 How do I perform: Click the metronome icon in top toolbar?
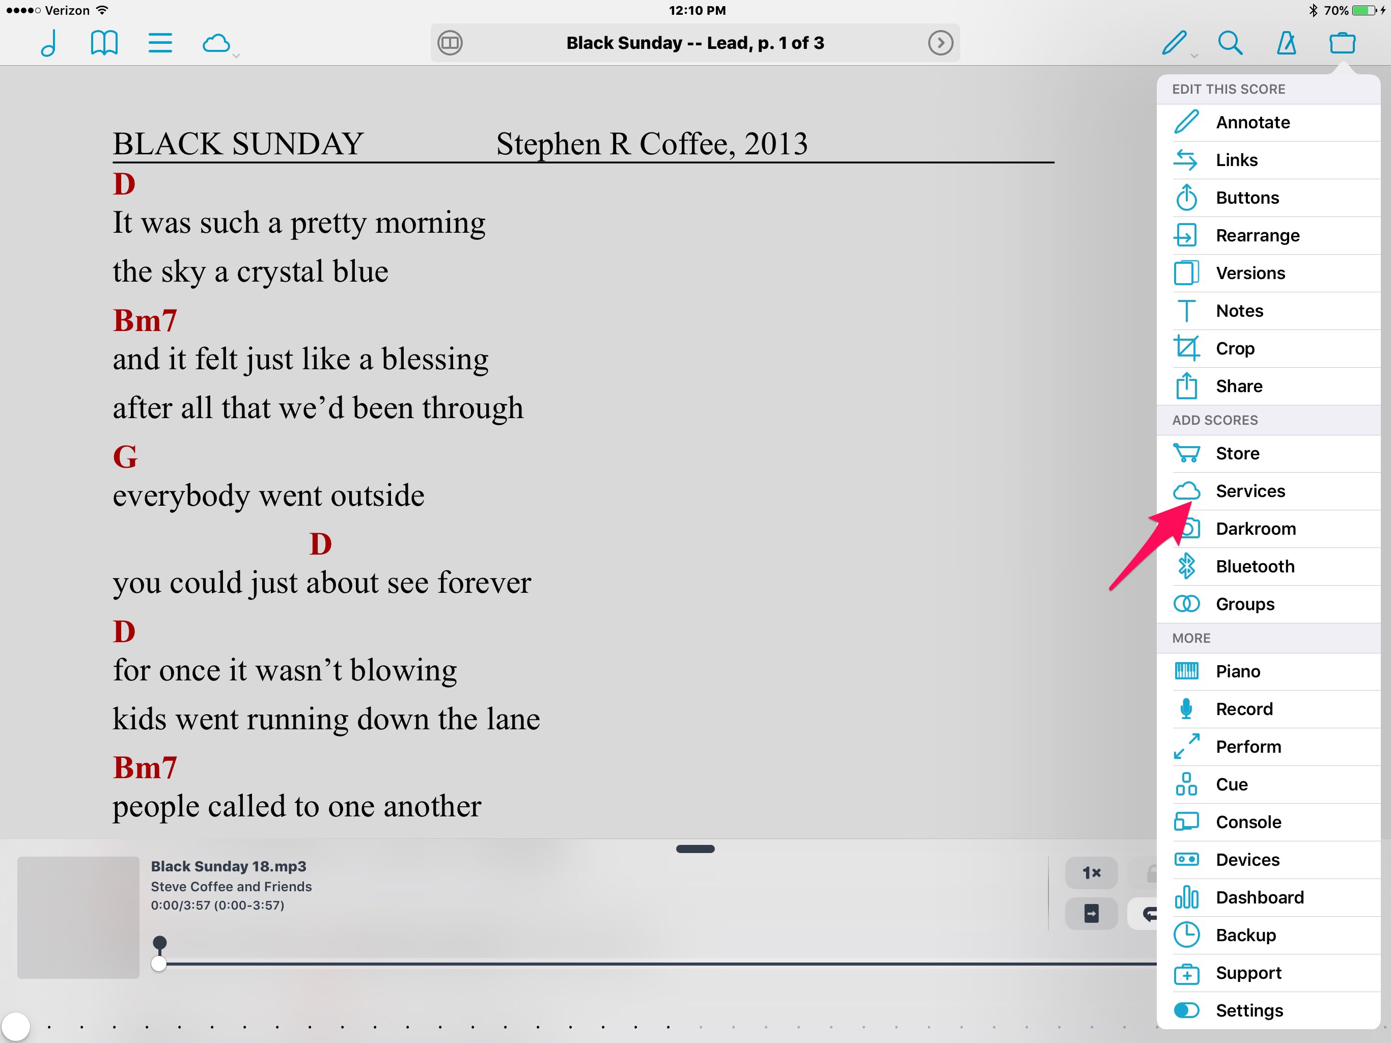pos(1286,43)
